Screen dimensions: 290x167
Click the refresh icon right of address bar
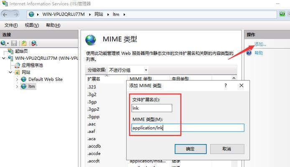click(282, 14)
